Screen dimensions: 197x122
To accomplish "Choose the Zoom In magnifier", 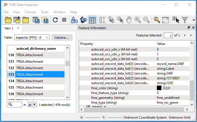I will pyautogui.click(x=138, y=20).
